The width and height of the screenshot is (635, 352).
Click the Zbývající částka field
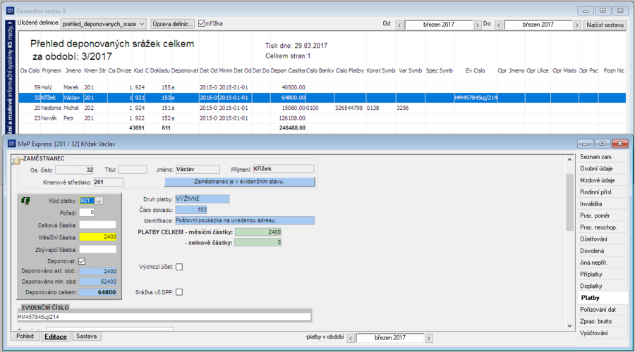click(x=97, y=249)
